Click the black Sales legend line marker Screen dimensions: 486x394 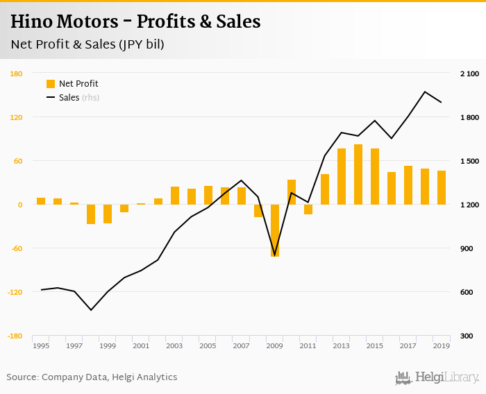coord(51,98)
